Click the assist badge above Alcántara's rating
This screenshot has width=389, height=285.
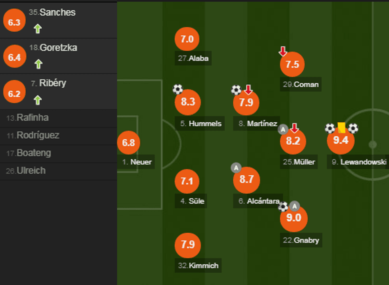tap(236, 168)
